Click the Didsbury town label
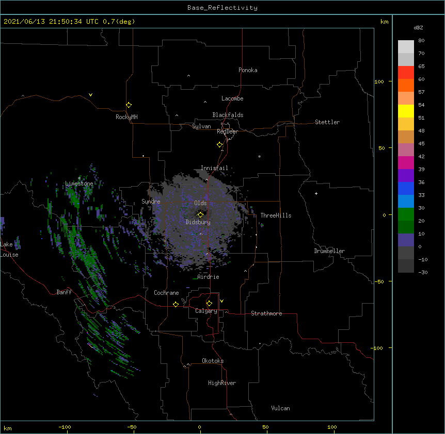 coord(198,222)
